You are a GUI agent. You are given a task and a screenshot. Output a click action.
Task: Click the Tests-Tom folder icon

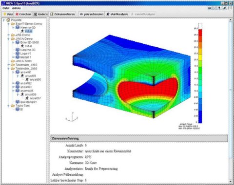(x=13, y=106)
